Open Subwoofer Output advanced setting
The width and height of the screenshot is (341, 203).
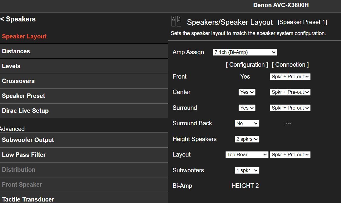point(28,140)
